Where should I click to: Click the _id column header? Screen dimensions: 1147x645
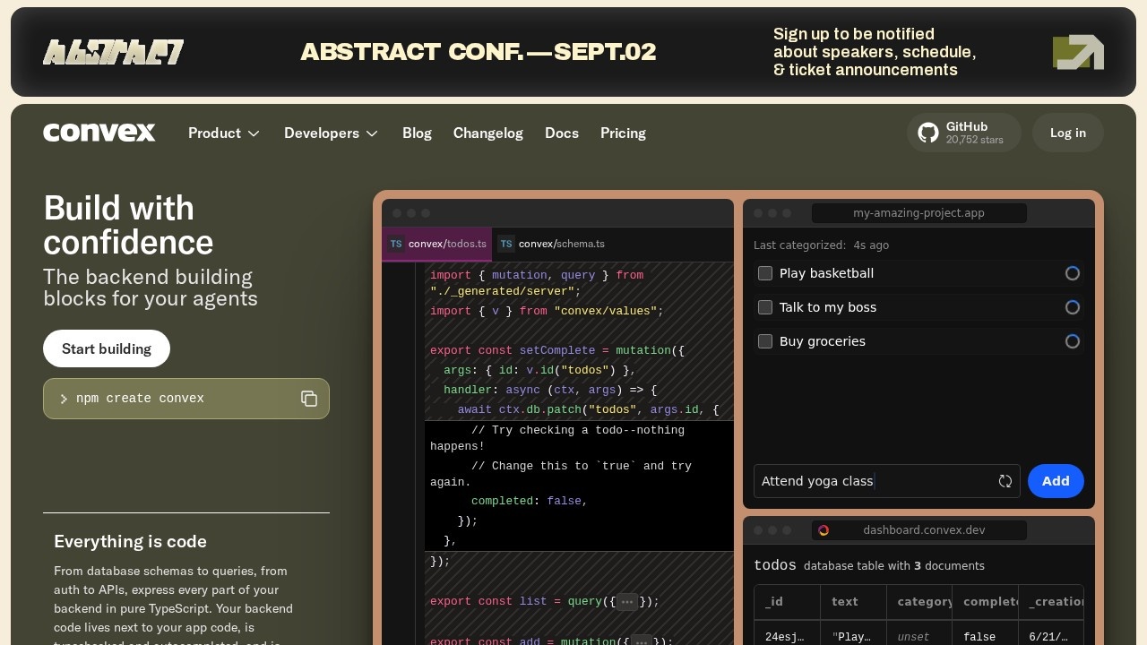point(787,602)
